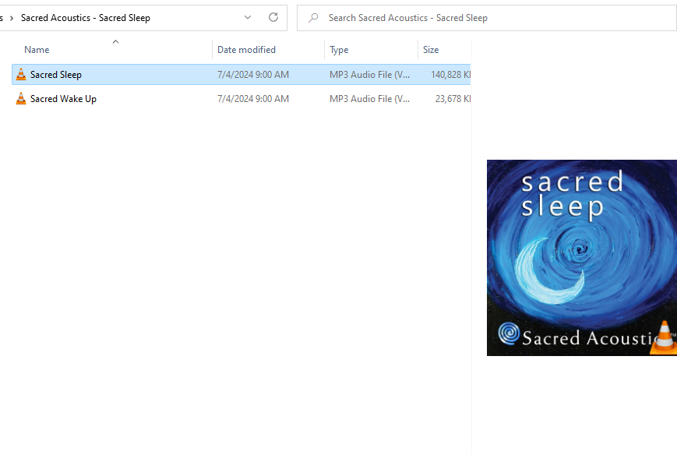The width and height of the screenshot is (677, 455).
Task: Click the breadcrumb separator chevron in address bar
Action: (x=13, y=17)
